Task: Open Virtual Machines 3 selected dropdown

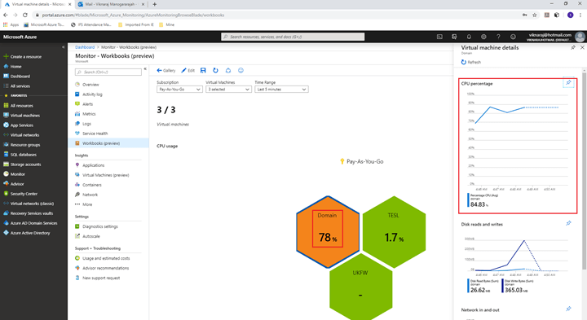Action: [228, 90]
